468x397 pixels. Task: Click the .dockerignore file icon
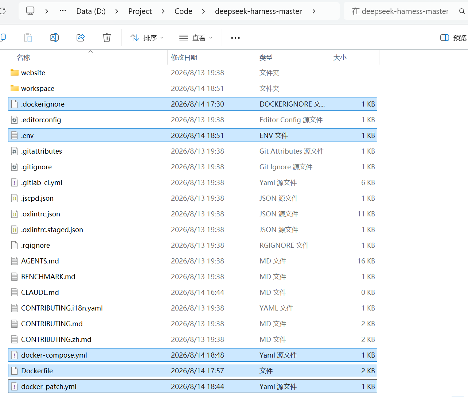point(15,104)
